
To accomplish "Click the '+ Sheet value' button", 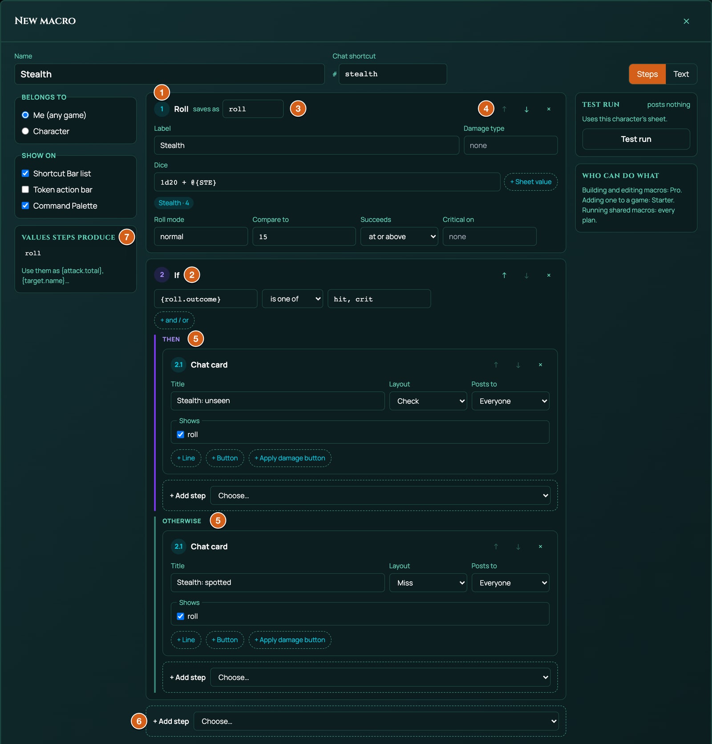I will click(x=530, y=182).
